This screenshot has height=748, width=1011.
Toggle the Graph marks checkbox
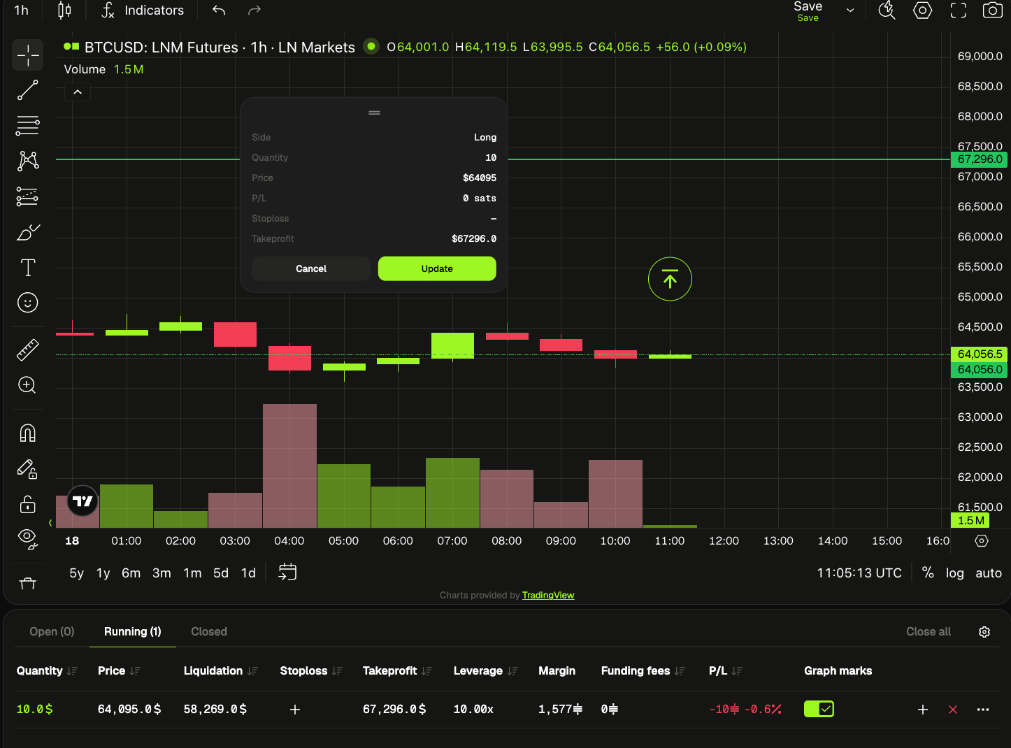coord(819,709)
